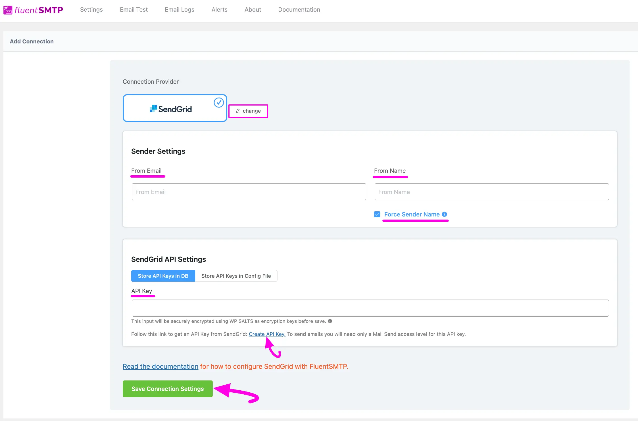Select Store API Keys in Config File
This screenshot has width=638, height=421.
236,276
